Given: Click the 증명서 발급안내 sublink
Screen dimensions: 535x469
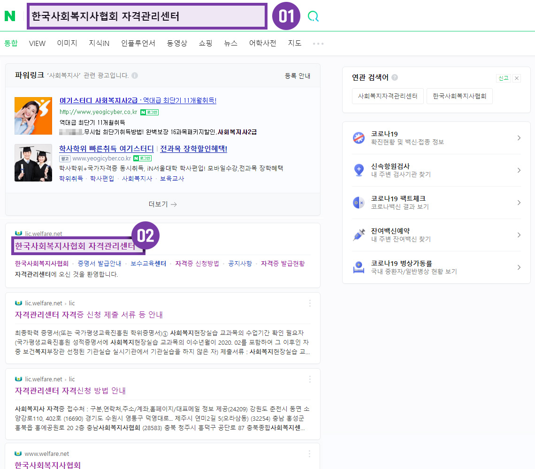Looking at the screenshot, I should pyautogui.click(x=99, y=263).
